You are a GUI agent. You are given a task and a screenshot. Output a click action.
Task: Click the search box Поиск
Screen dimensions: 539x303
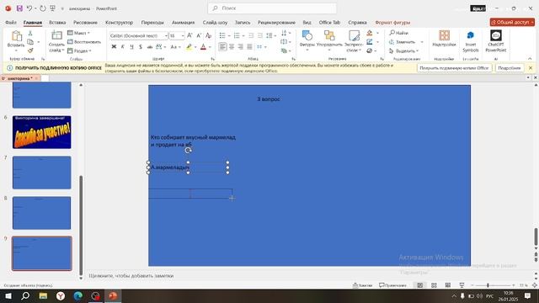(272, 8)
